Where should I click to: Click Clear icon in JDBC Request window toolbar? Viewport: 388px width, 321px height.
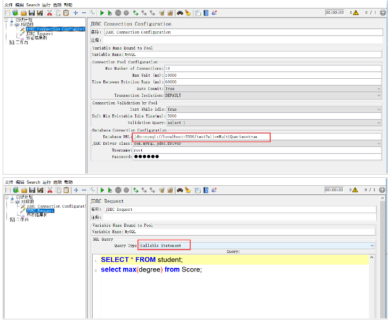(x=162, y=190)
